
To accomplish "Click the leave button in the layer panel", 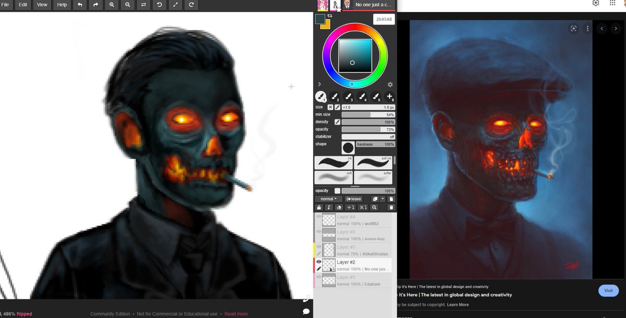I will (x=354, y=199).
